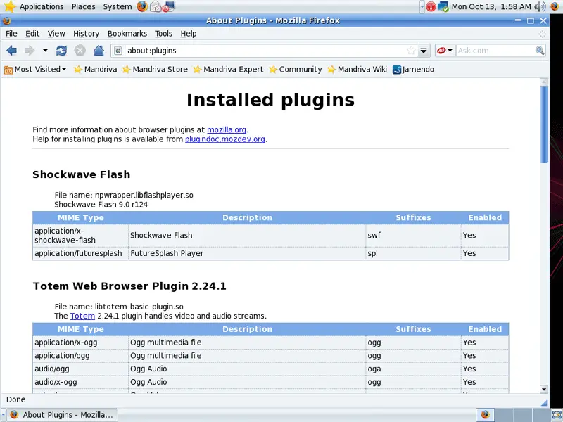
Task: Click the 'FutureSplash Player' description cell
Action: click(247, 253)
